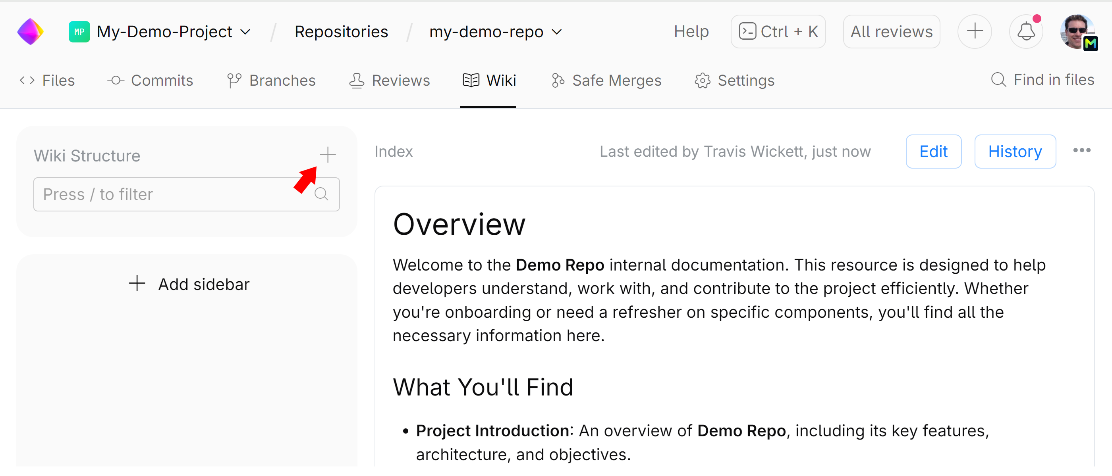Select the Safe Merges branch icon
1112x476 pixels.
click(x=557, y=80)
